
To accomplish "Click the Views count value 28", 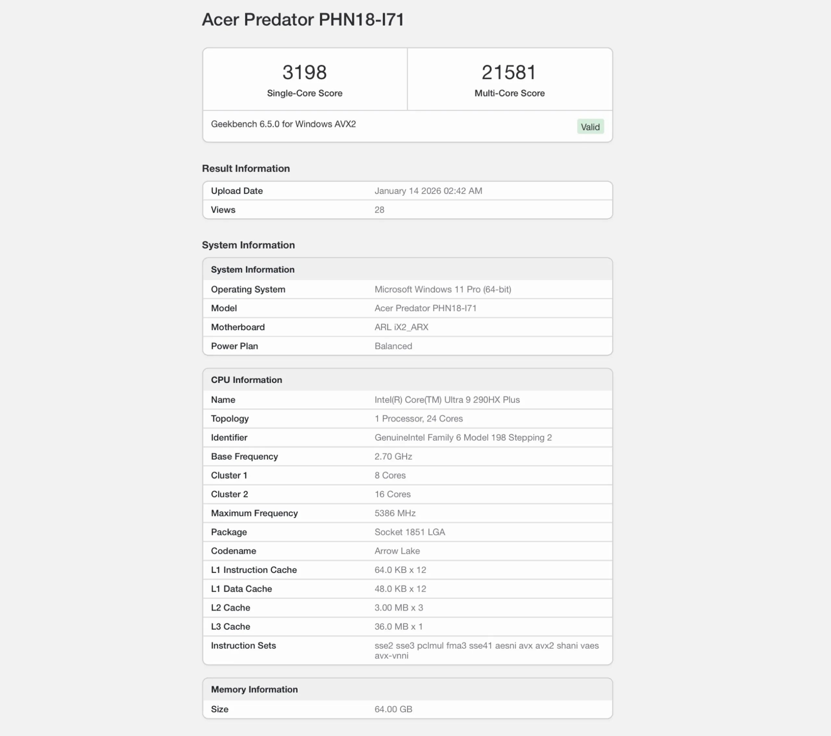I will click(x=379, y=210).
